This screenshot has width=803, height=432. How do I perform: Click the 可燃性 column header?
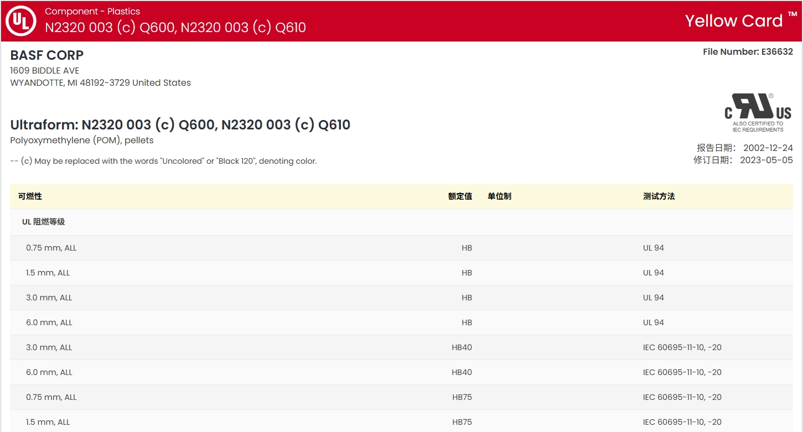(x=30, y=196)
